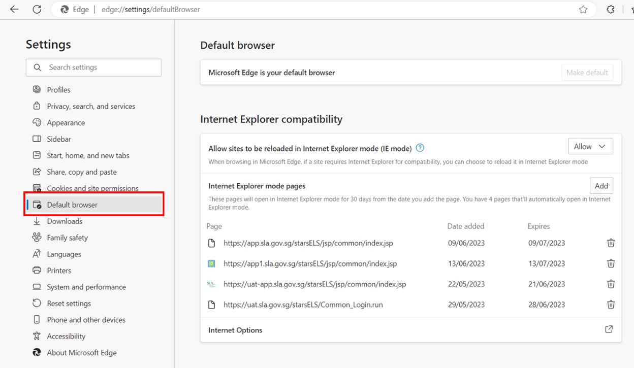Viewport: 634px width, 368px height.
Task: Click the Privacy lock icon
Action: [x=37, y=106]
